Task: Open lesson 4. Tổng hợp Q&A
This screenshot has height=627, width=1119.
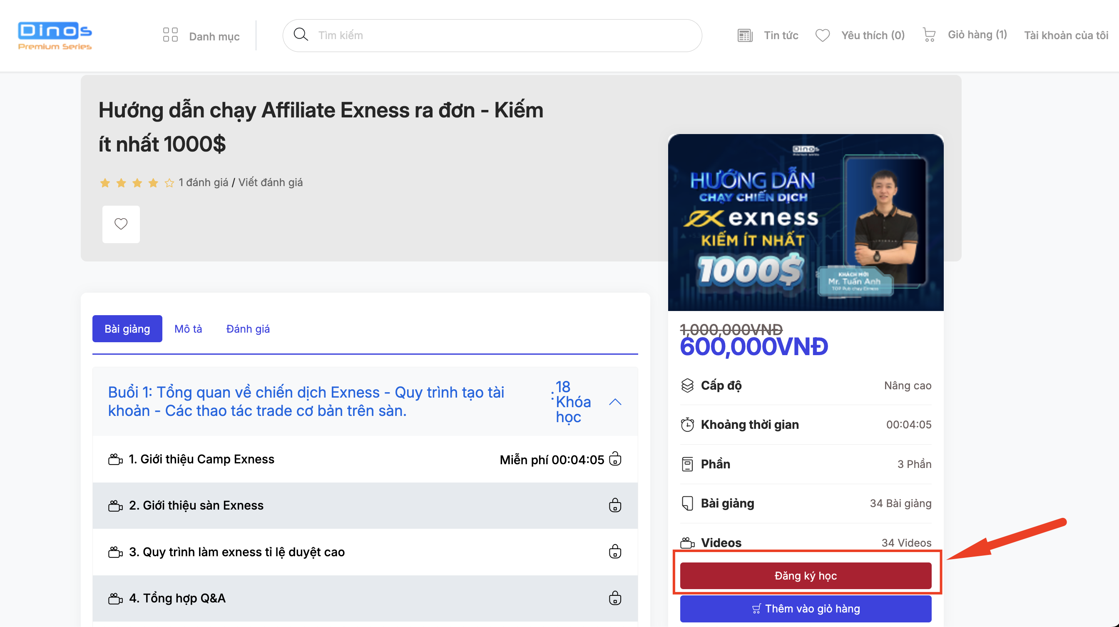Action: point(177,599)
